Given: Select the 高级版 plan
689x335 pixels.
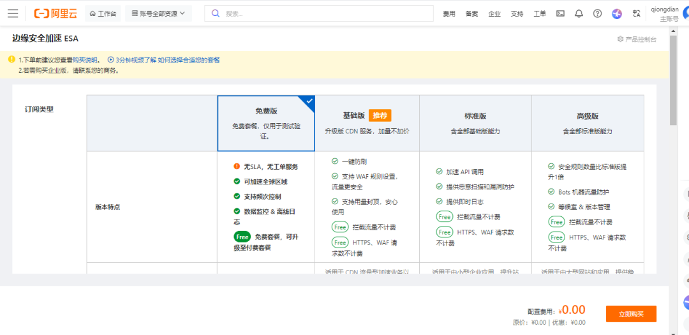Looking at the screenshot, I should point(588,123).
